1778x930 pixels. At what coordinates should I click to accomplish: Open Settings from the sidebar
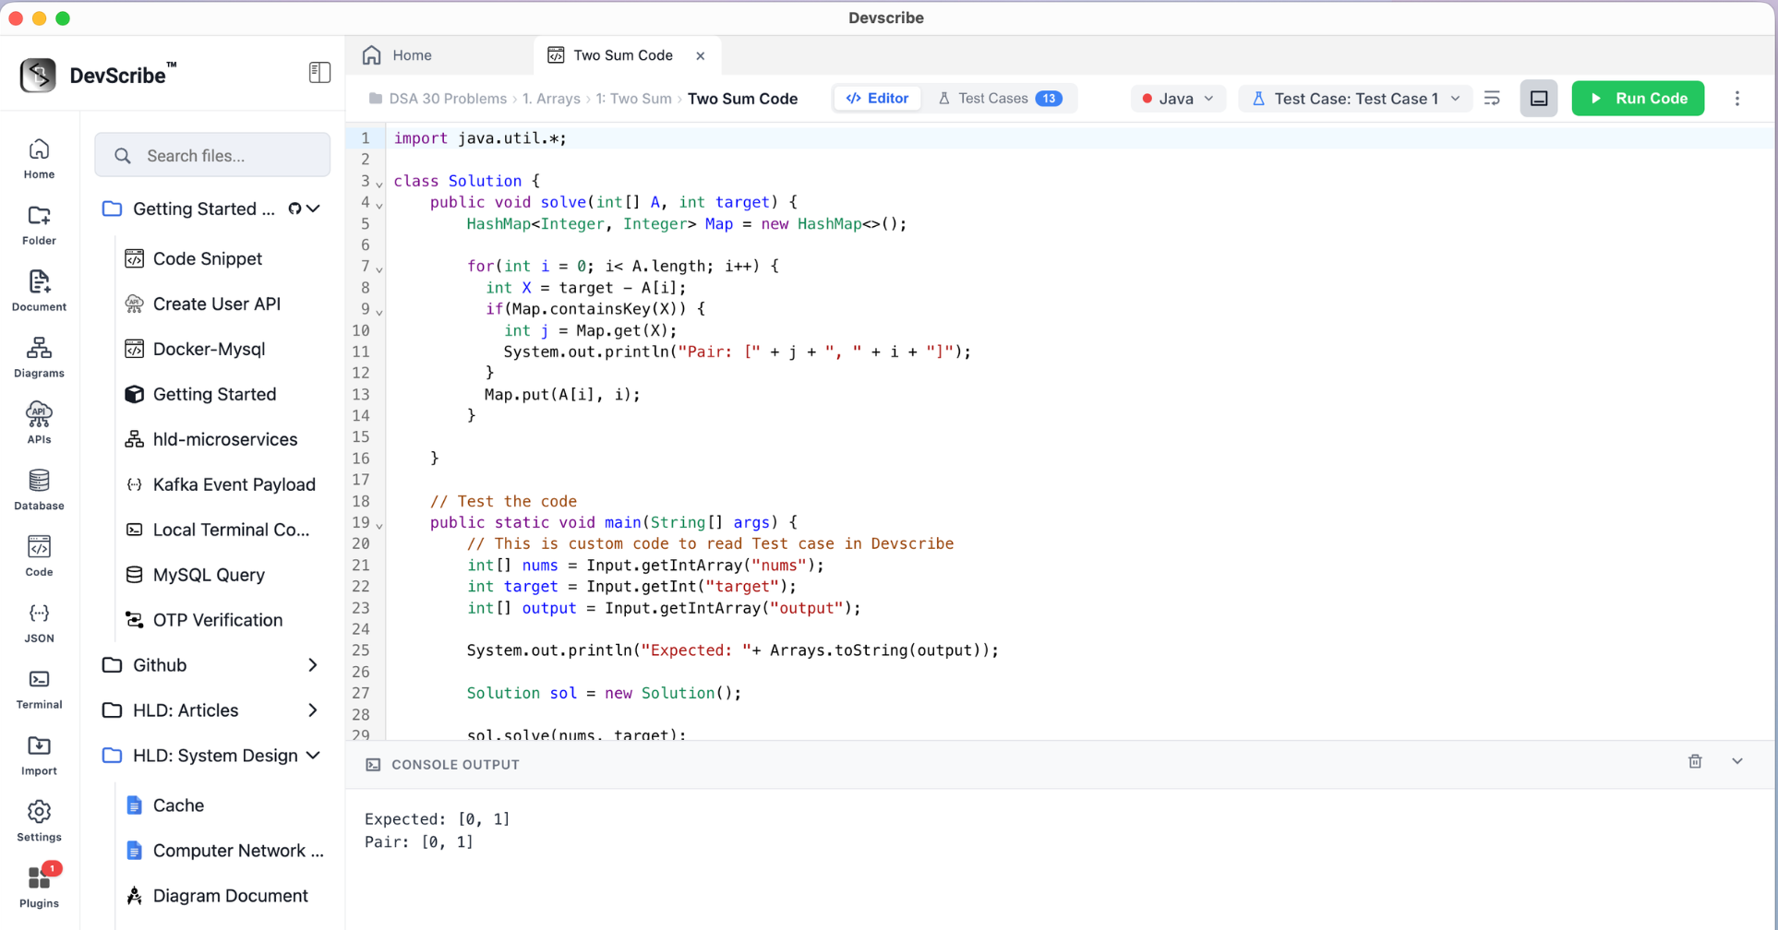(39, 823)
